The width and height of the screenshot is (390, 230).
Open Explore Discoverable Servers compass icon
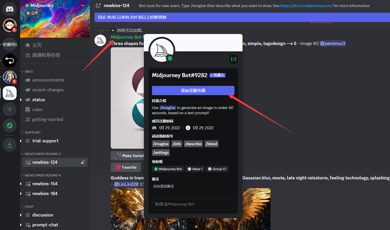pyautogui.click(x=9, y=126)
